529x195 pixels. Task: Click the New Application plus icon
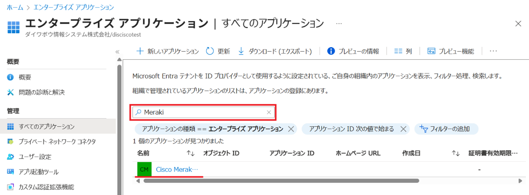(140, 51)
